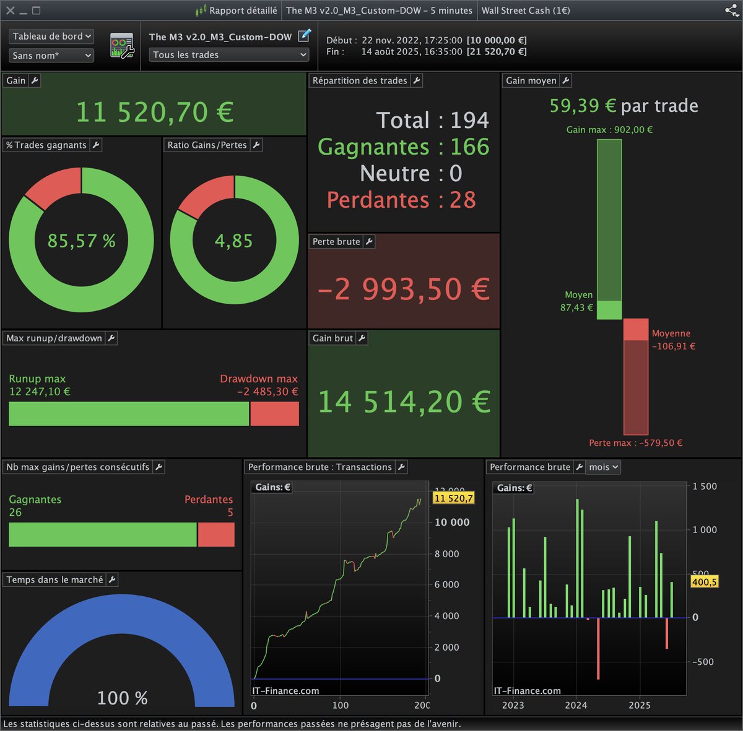The width and height of the screenshot is (743, 731).
Task: Click the Perdantes : 28 text
Action: 401,200
